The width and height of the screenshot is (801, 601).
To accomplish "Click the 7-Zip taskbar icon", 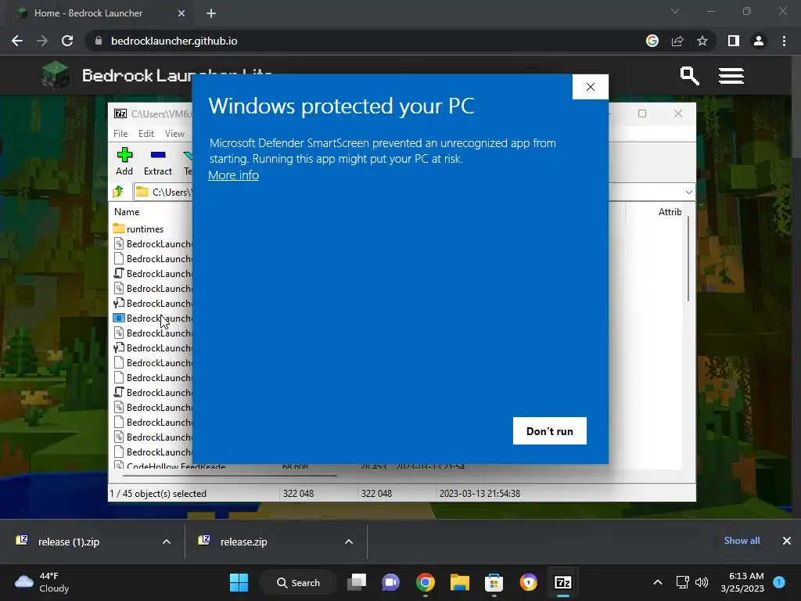I will [563, 582].
